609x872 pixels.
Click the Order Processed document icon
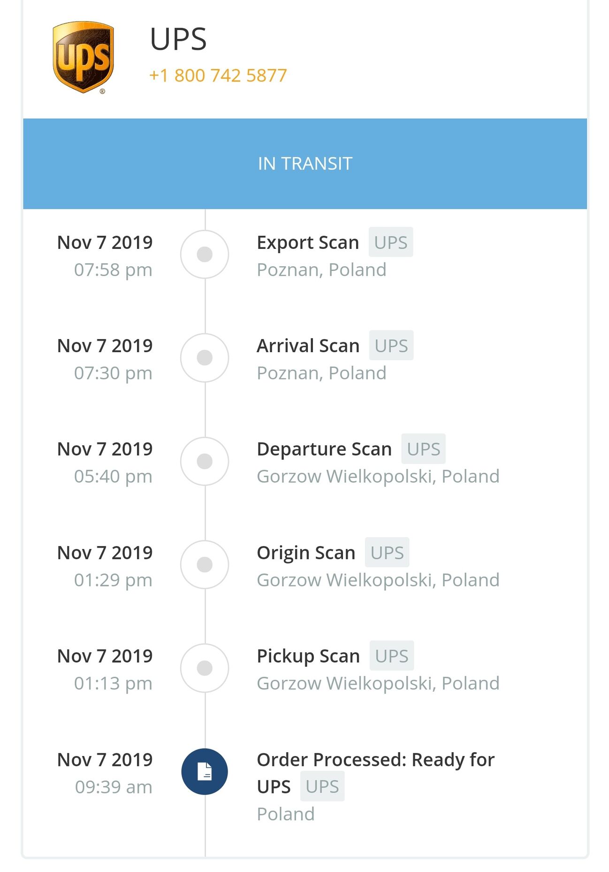tap(205, 771)
